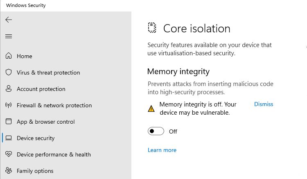Open the hamburger navigation menu
Screen dimensions: 307x179
point(9,36)
